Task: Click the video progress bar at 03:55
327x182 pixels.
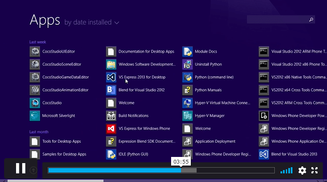Action: [181, 170]
